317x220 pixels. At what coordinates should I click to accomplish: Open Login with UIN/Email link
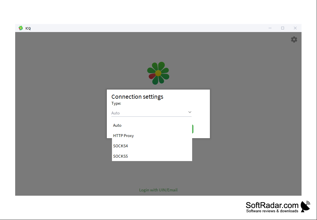158,190
